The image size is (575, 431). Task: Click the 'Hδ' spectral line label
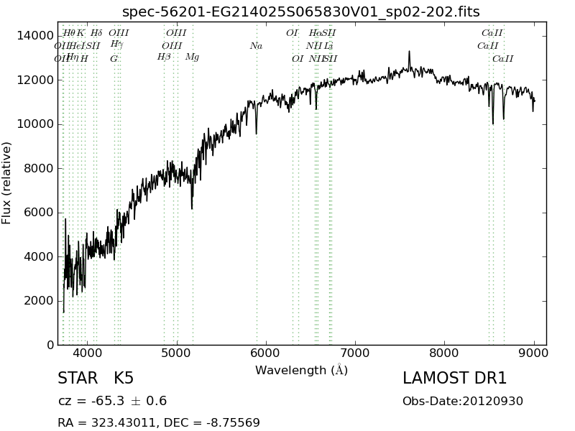96,33
